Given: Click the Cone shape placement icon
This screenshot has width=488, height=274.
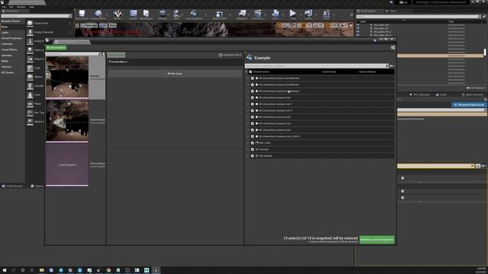Looking at the screenshot, I should click(30, 94).
